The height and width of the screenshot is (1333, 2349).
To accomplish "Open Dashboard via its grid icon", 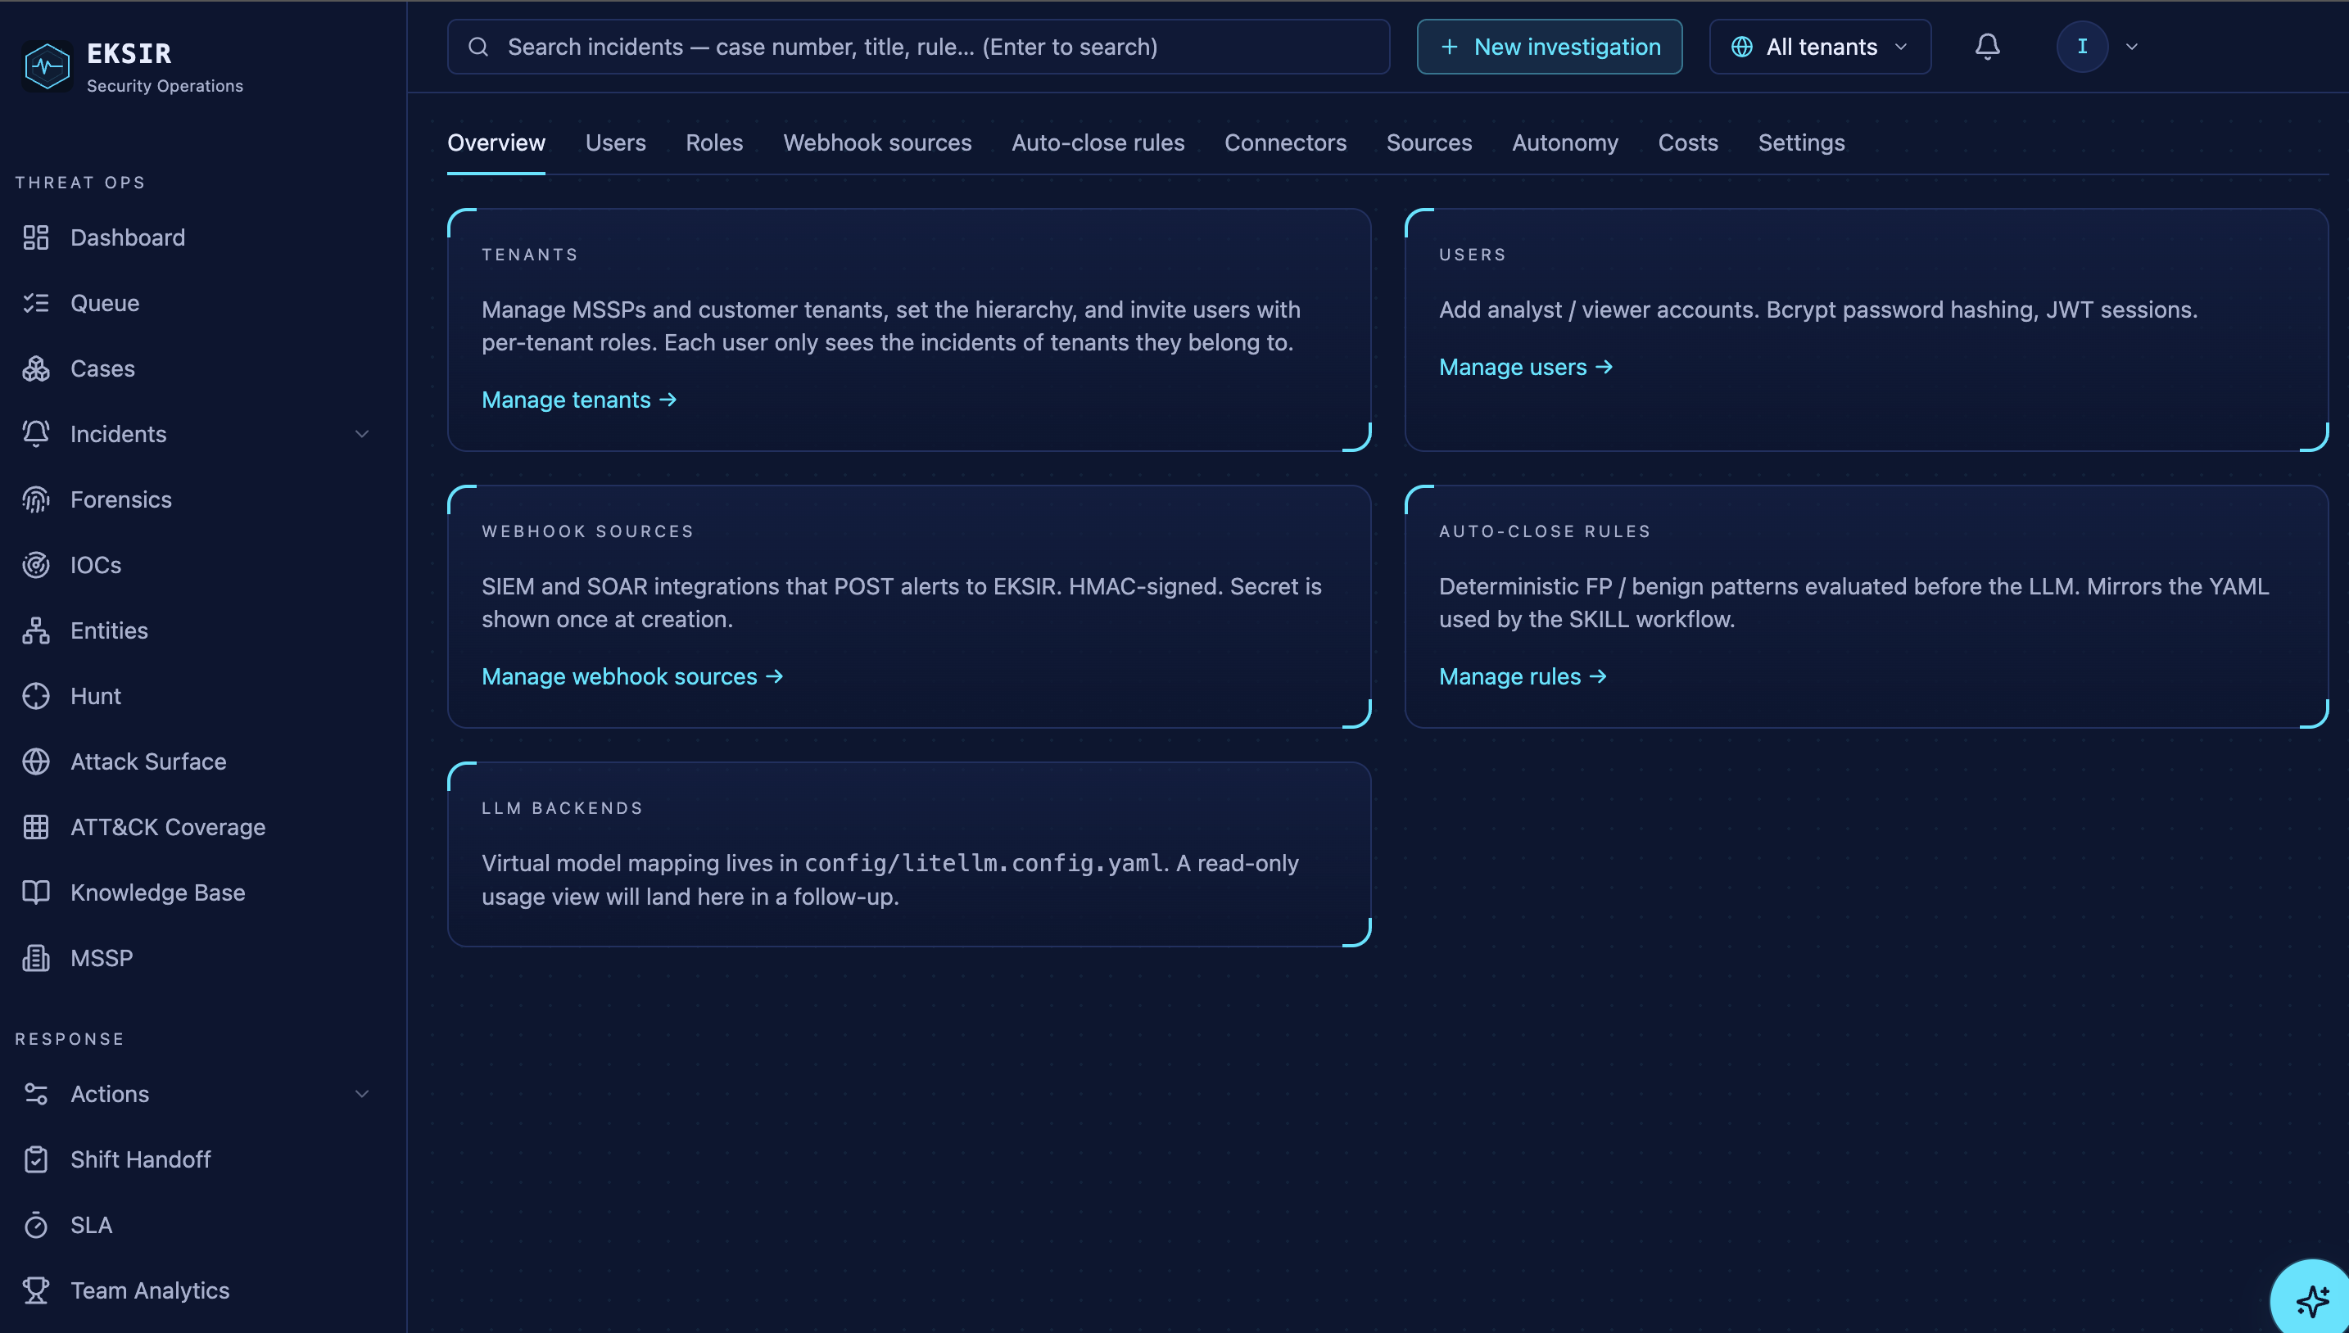I will (36, 238).
